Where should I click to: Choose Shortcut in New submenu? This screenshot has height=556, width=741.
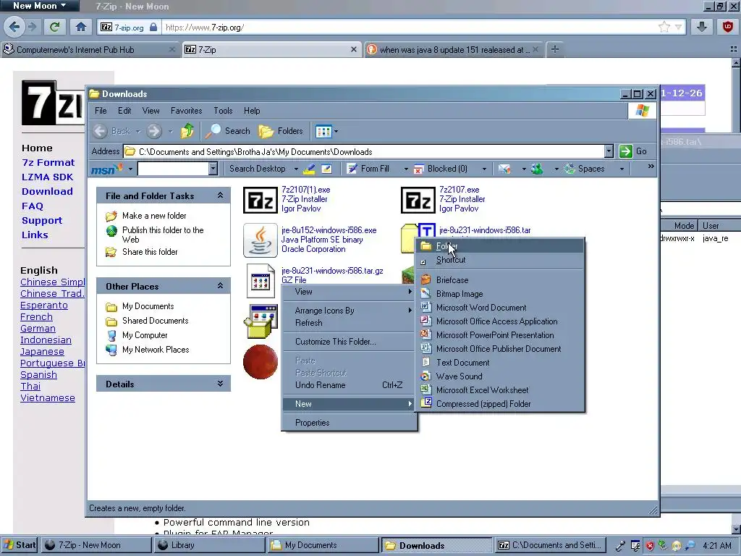501,260
